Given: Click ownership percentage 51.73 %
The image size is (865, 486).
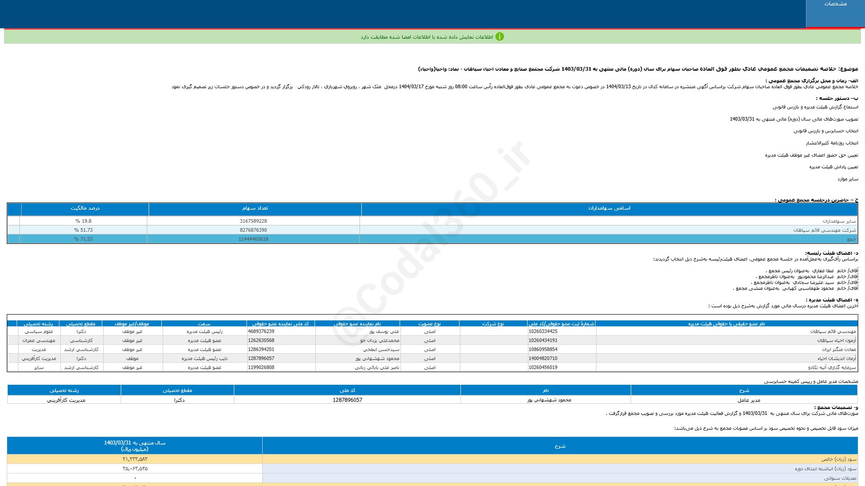Looking at the screenshot, I should click(x=83, y=230).
